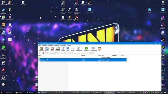
Task: Select the Корзина recycle bin icon
Action: (x=163, y=3)
